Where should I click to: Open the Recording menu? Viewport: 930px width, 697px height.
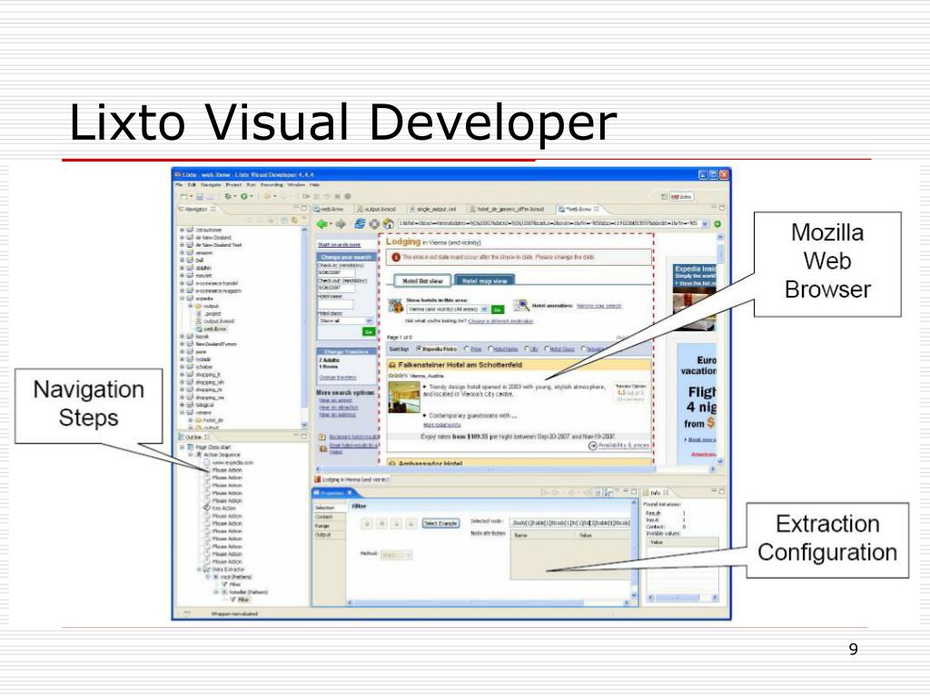[272, 185]
